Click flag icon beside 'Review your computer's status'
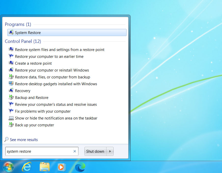This screenshot has height=173, width=222. click(11, 104)
